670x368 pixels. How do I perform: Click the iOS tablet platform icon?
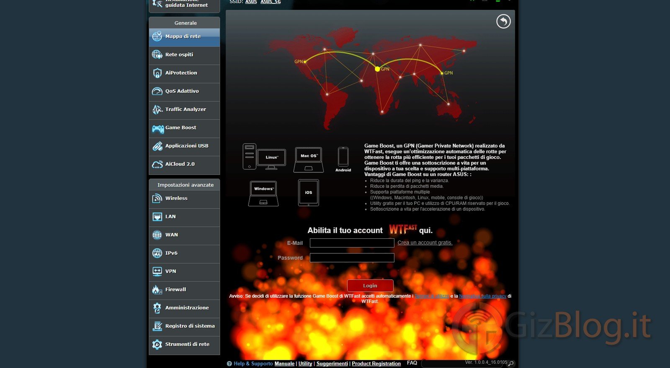click(309, 193)
